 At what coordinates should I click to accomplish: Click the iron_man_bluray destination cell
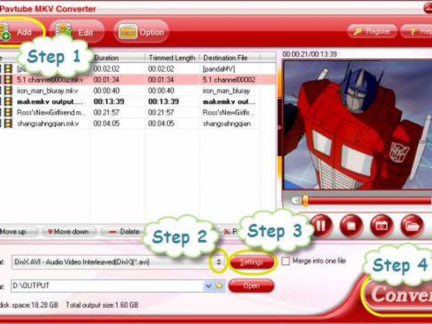point(227,91)
